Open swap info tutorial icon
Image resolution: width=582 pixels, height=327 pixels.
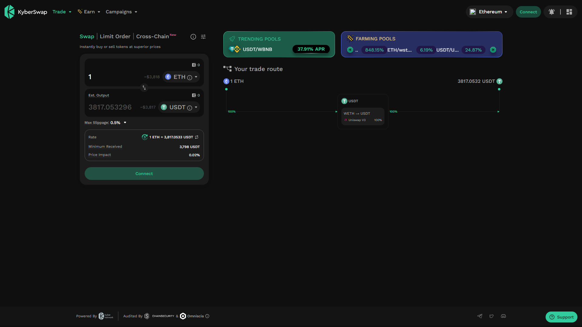(193, 37)
